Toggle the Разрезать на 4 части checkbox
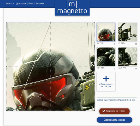Image resolution: width=140 pixels, height=126 pixels. (104, 111)
